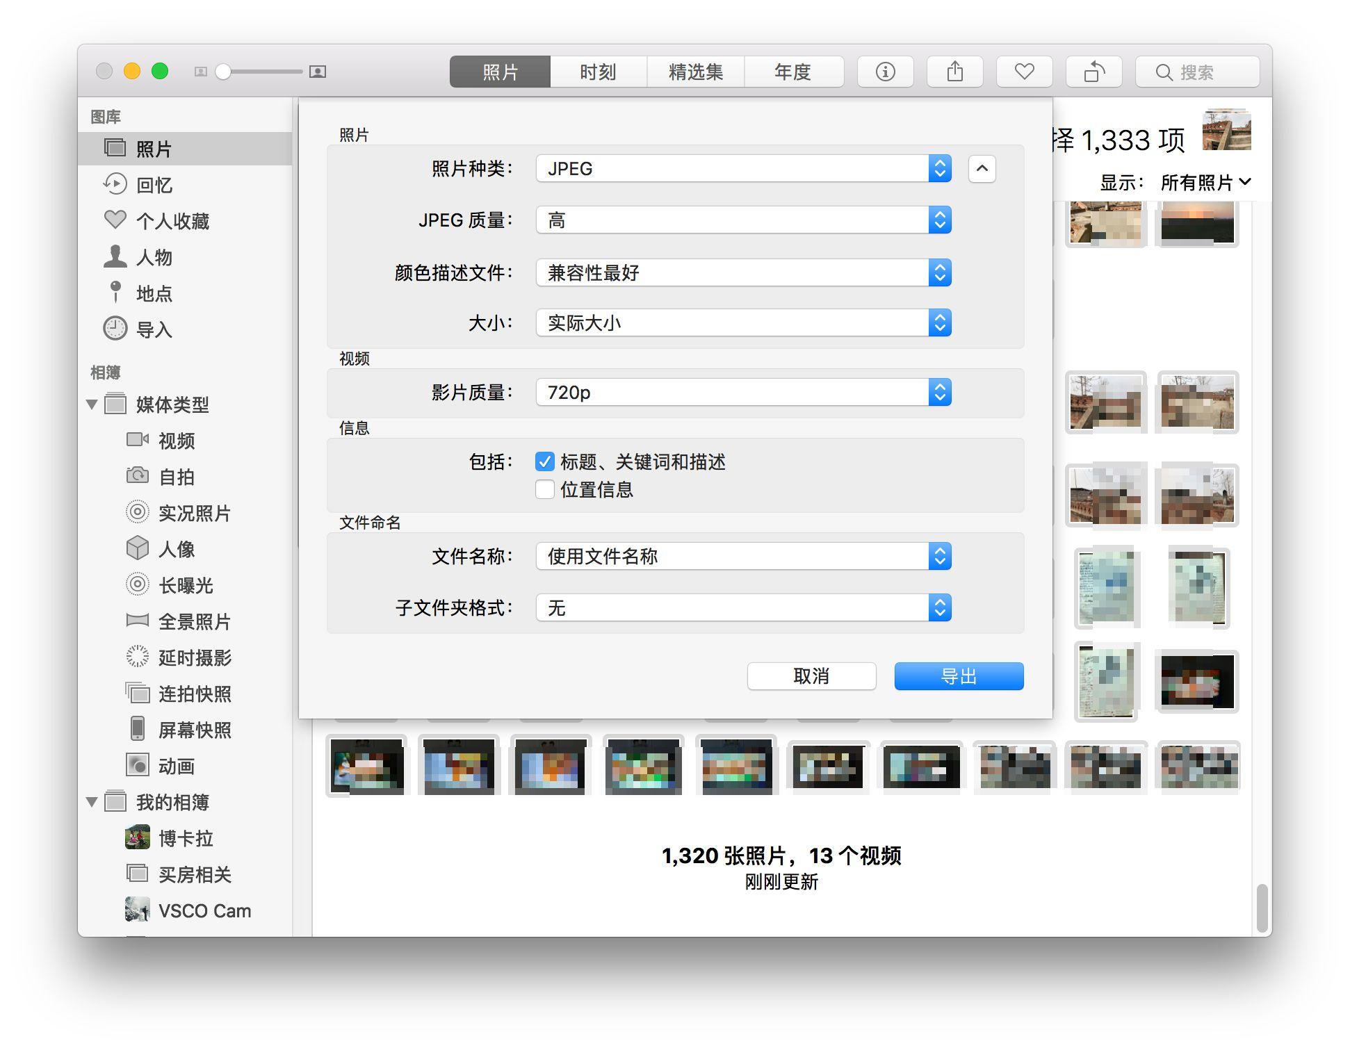Open 人像 portrait album

184,549
